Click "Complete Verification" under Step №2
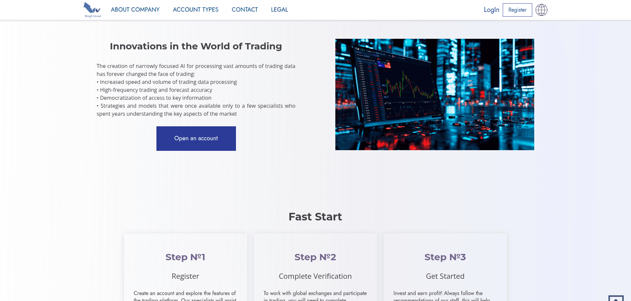The width and height of the screenshot is (631, 301). click(315, 276)
